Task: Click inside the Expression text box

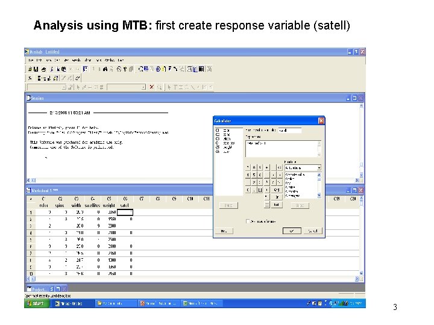Action: (x=282, y=149)
